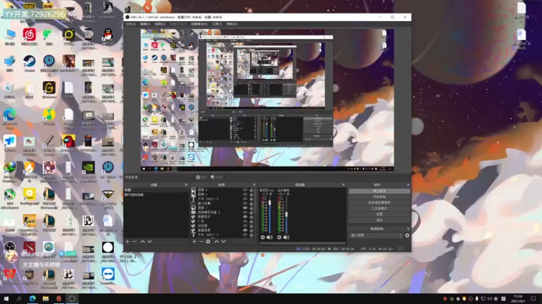Toggle visibility eye of 图像 2 source
Viewport: 542px width, 304px height.
(245, 195)
